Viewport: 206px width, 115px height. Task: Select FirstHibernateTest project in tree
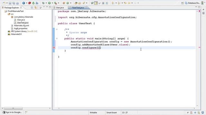pos(16,11)
